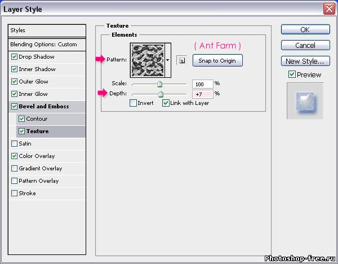338x264 pixels.
Task: Confirm with the OK button
Action: click(x=305, y=29)
